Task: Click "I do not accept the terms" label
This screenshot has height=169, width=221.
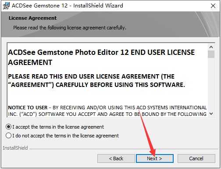Action: pyautogui.click(x=65, y=136)
